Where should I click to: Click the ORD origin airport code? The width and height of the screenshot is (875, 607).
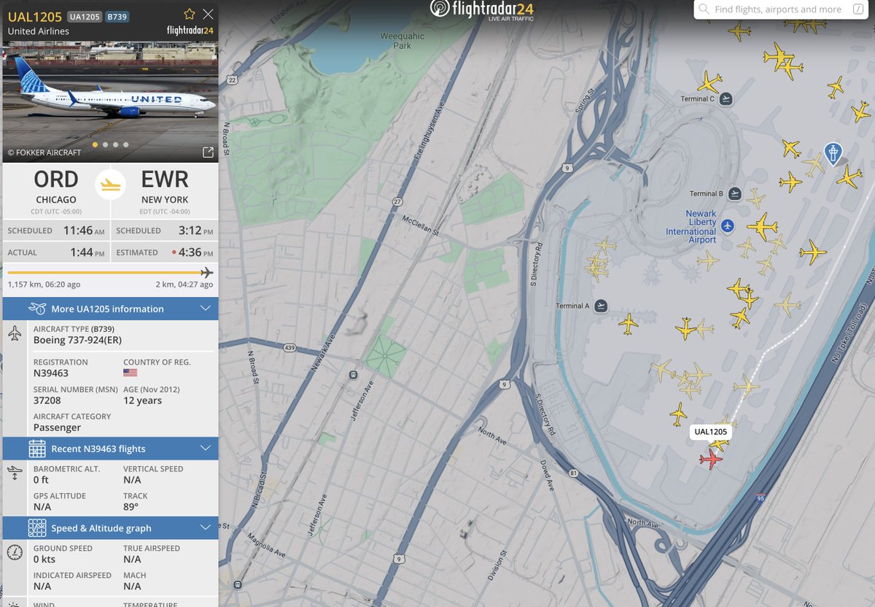(x=56, y=179)
